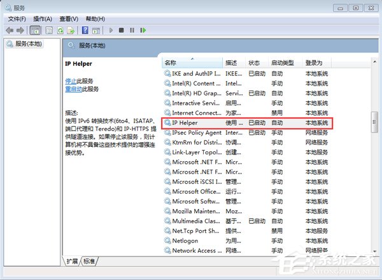Select the Intel(R) Content service row

pos(246,84)
